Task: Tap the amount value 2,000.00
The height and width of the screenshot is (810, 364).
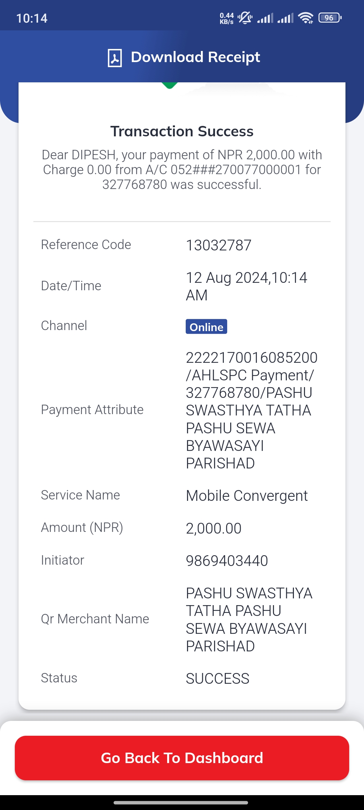Action: [x=214, y=529]
